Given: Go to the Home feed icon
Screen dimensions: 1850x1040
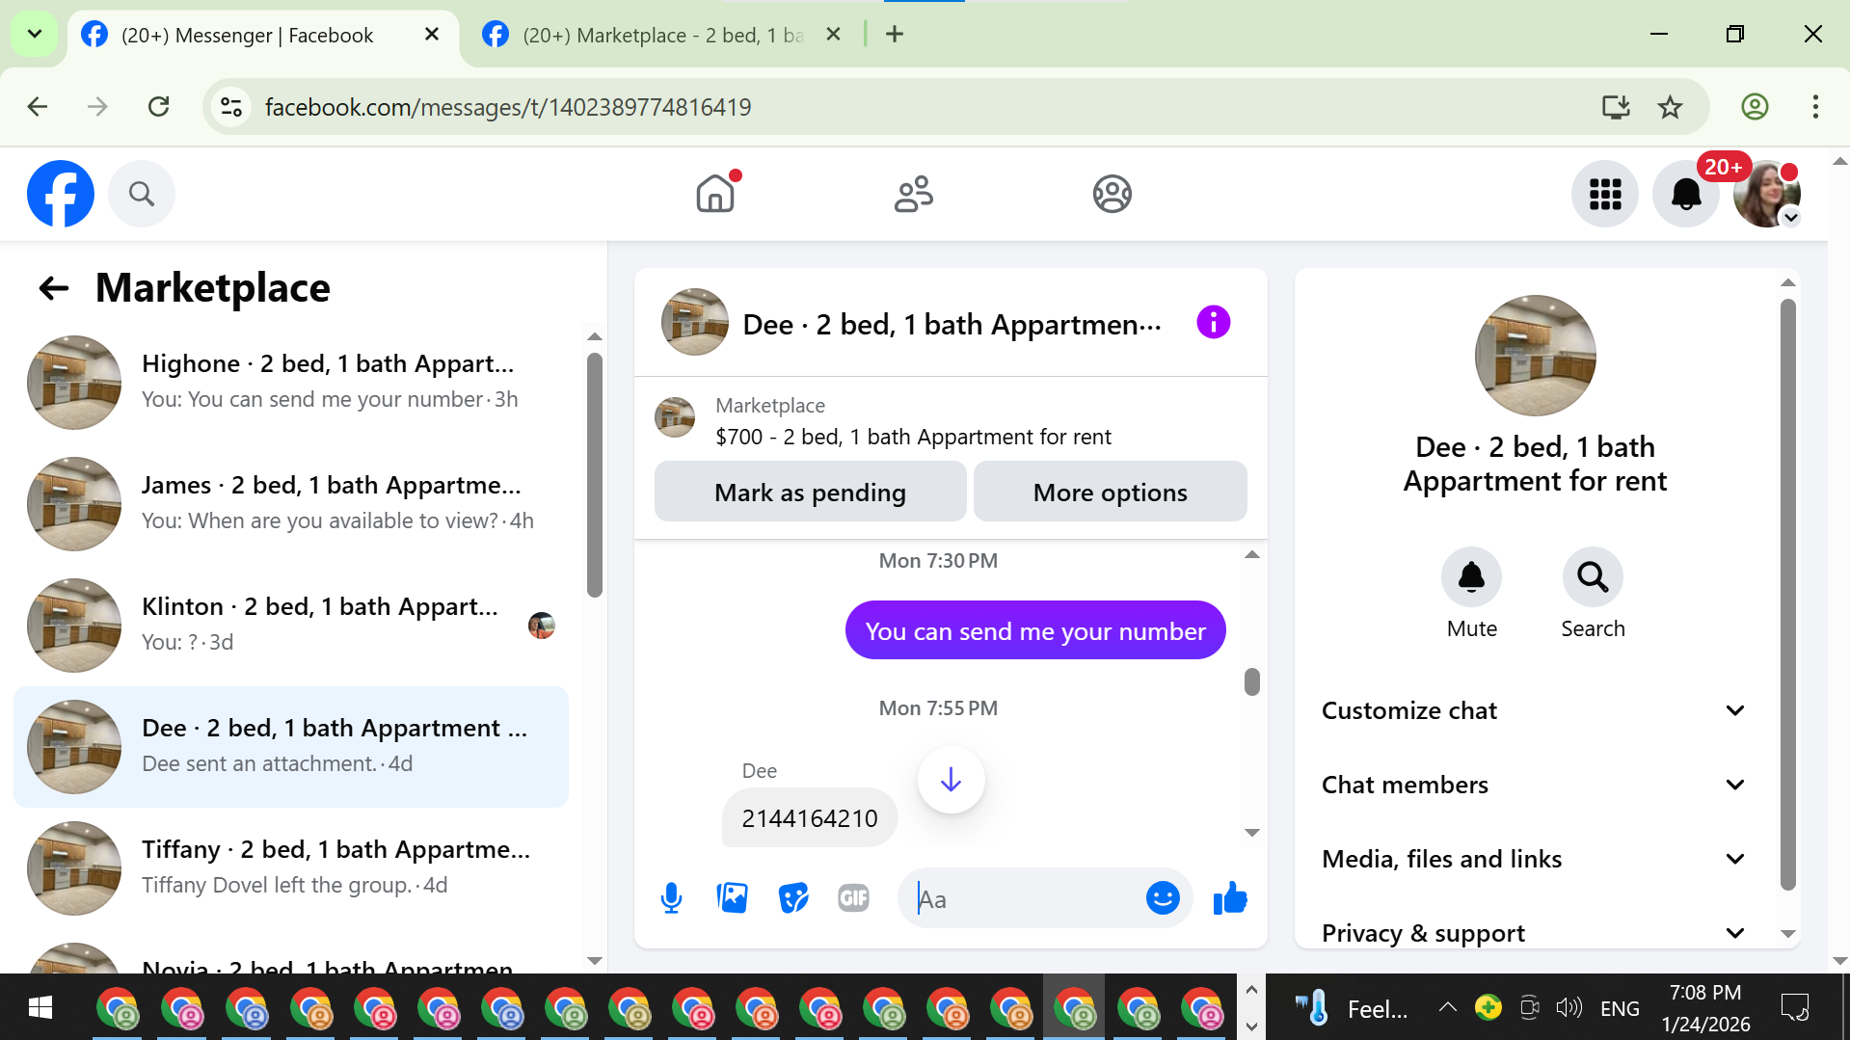Looking at the screenshot, I should click(715, 194).
